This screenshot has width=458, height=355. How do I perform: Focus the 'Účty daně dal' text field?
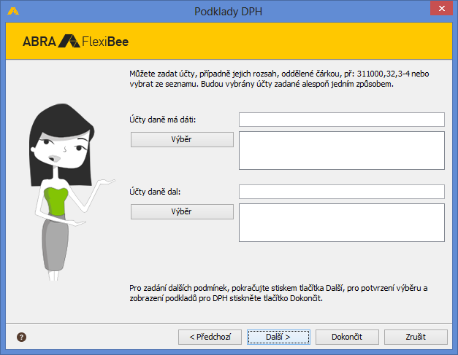[342, 192]
